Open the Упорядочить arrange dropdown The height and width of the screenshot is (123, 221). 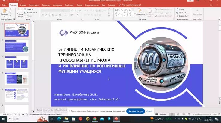tap(140, 13)
